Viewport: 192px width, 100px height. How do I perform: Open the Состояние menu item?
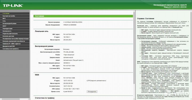[15, 13]
